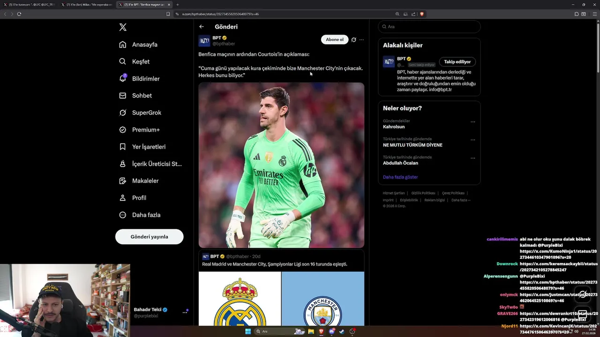Viewport: 600px width, 337px height.
Task: Open the Makaleler icon
Action: pyautogui.click(x=122, y=181)
